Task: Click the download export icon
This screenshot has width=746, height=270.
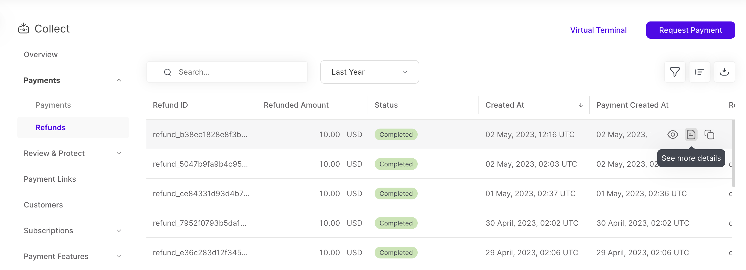Action: (x=724, y=72)
